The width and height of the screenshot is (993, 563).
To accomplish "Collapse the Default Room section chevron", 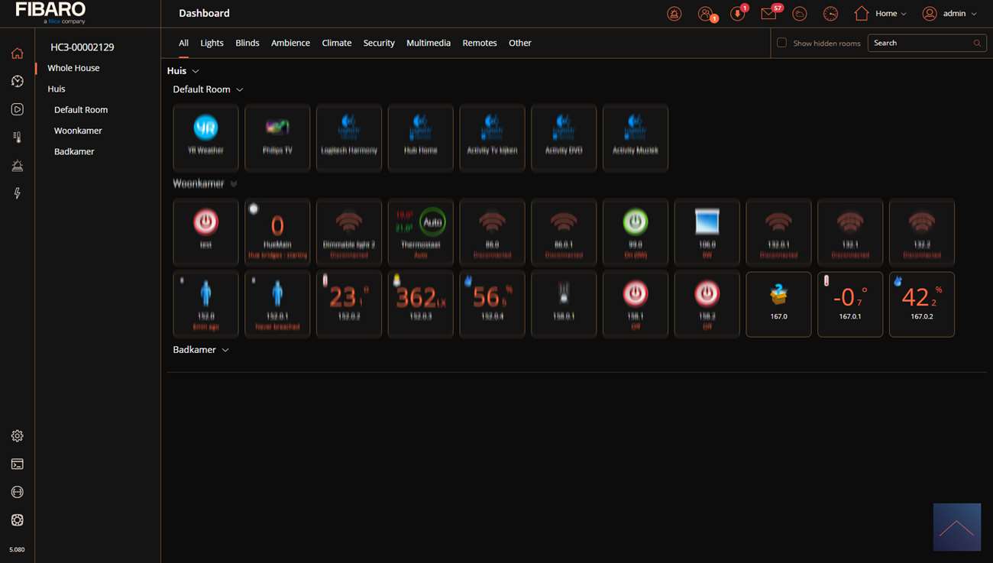I will 240,90.
